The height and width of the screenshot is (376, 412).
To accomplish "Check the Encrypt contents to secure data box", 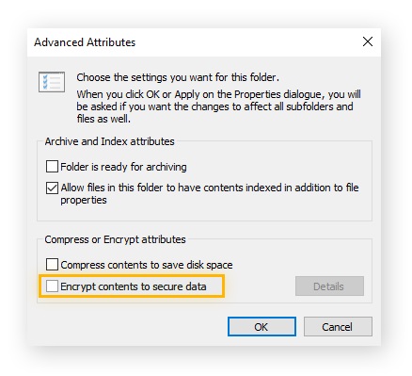I will (x=52, y=286).
